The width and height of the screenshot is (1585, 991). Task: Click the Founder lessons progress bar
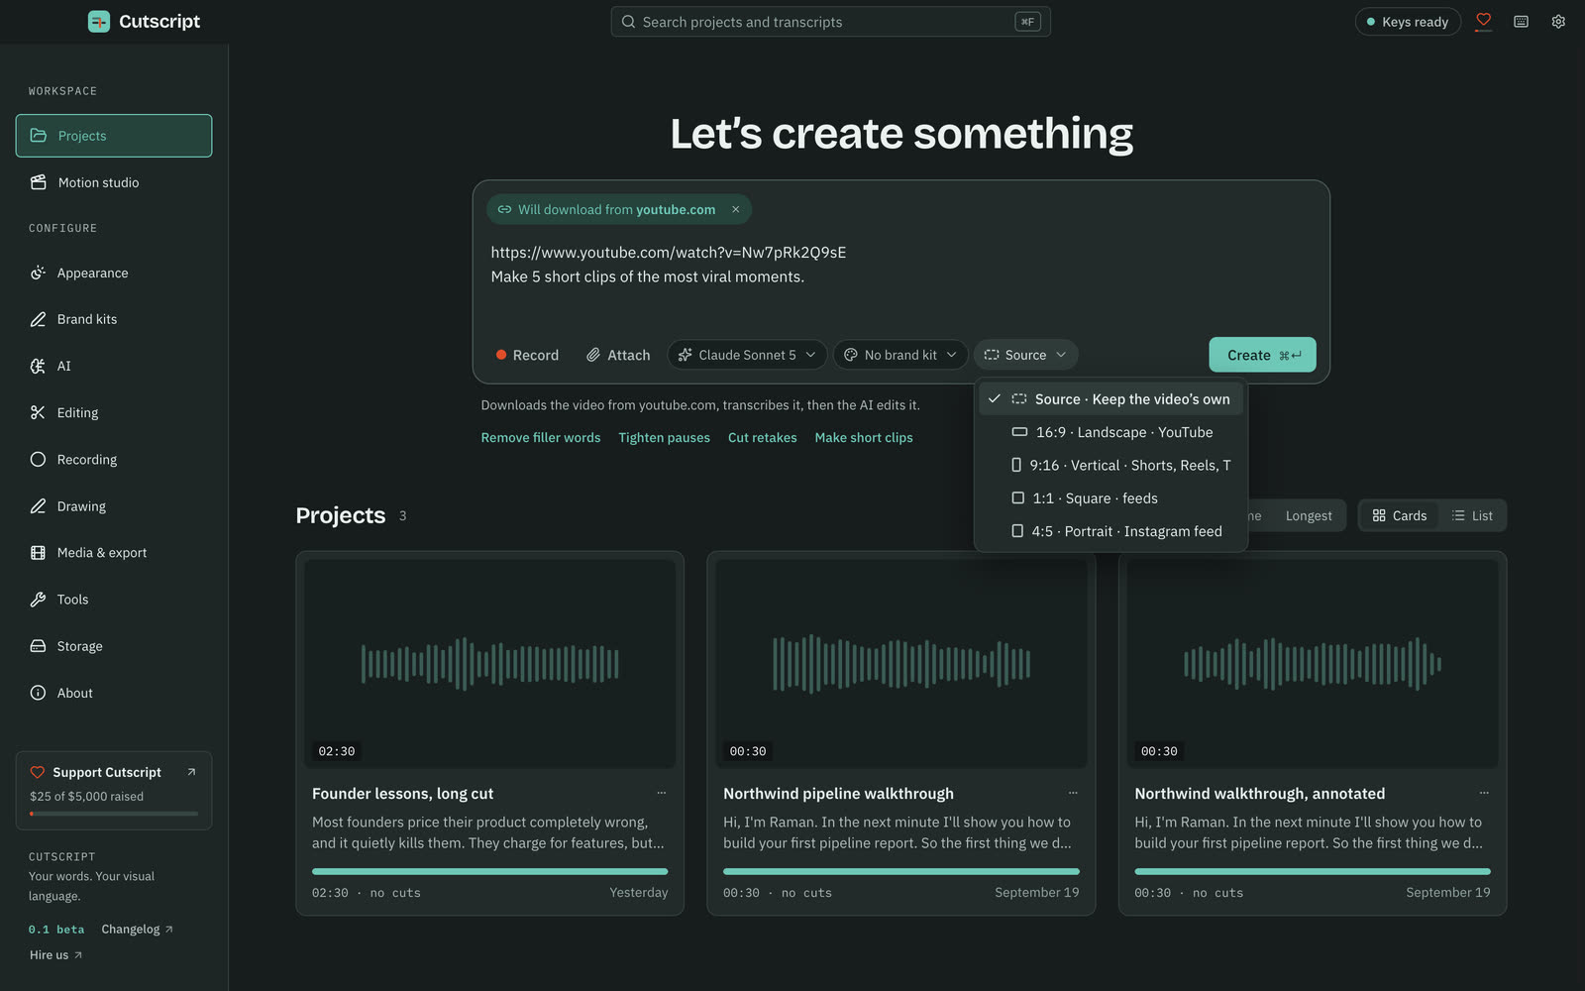[489, 871]
